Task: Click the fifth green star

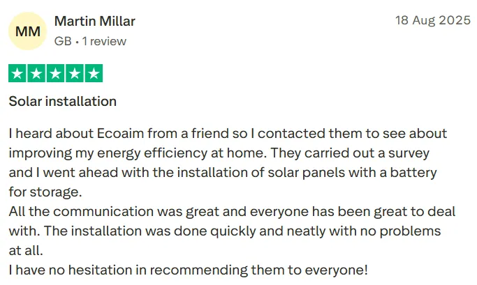Action: pyautogui.click(x=94, y=73)
